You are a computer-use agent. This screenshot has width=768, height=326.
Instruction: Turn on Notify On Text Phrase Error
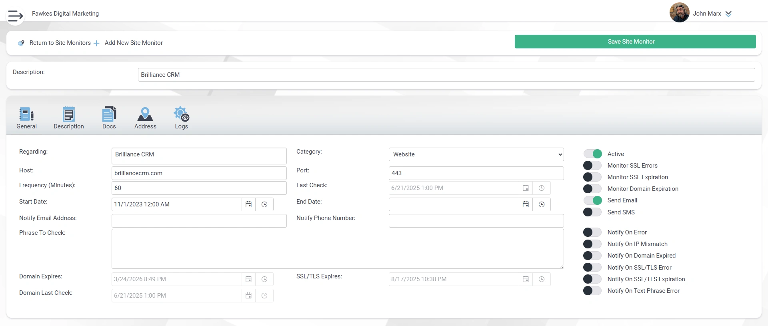592,291
